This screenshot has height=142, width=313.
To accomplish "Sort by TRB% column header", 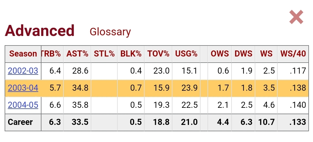I will (51, 54).
